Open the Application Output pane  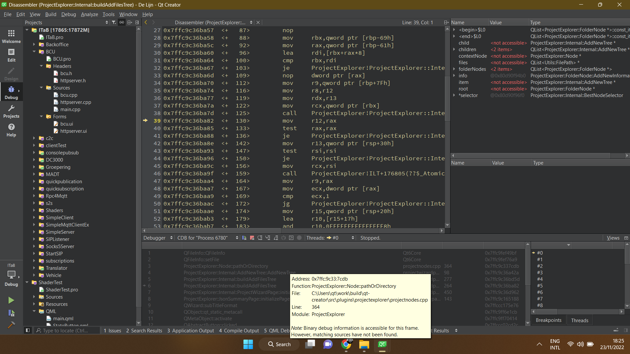point(190,330)
